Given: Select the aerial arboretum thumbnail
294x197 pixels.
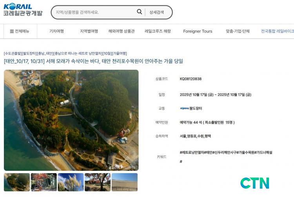Looking at the screenshot, I should tap(17, 182).
